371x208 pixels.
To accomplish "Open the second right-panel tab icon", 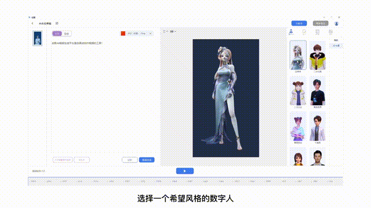I will pos(304,32).
